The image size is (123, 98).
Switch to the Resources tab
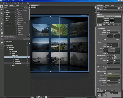pyautogui.click(x=107, y=5)
